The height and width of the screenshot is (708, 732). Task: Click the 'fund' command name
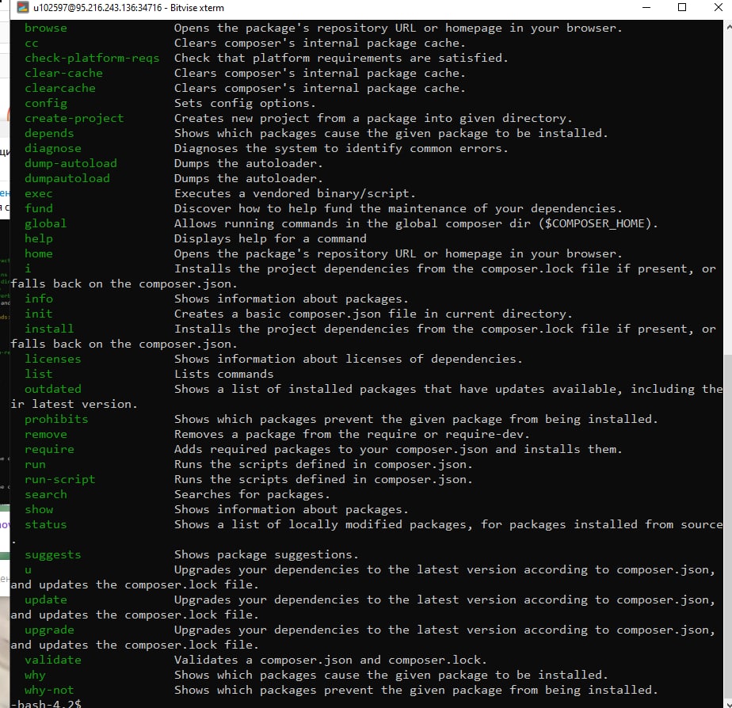(x=39, y=208)
